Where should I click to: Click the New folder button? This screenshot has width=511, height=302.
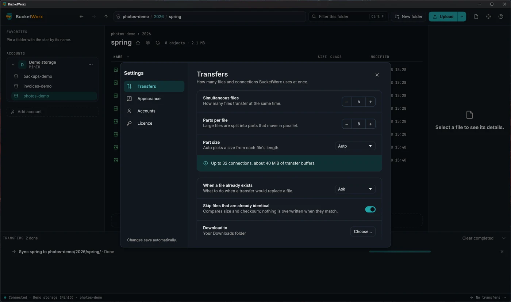[x=408, y=16]
